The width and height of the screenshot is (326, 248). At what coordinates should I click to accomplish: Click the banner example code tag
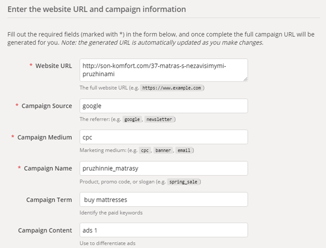[x=162, y=150]
